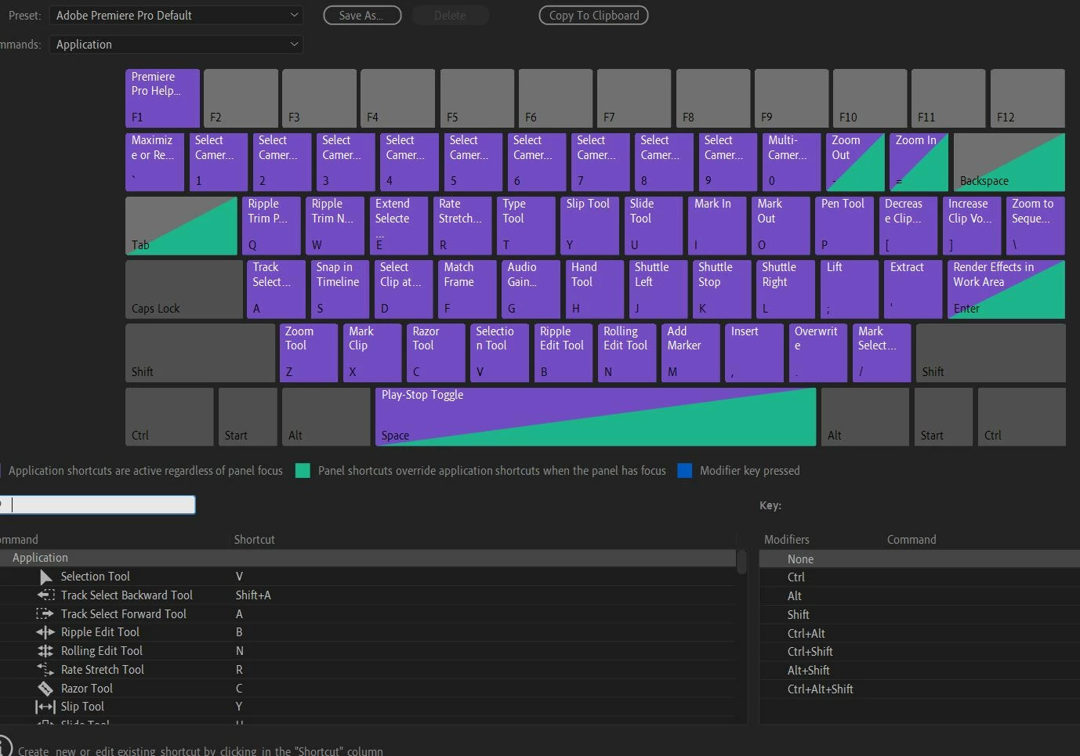The image size is (1080, 756).
Task: Click the Ripple Edit Tool icon
Action: point(45,632)
